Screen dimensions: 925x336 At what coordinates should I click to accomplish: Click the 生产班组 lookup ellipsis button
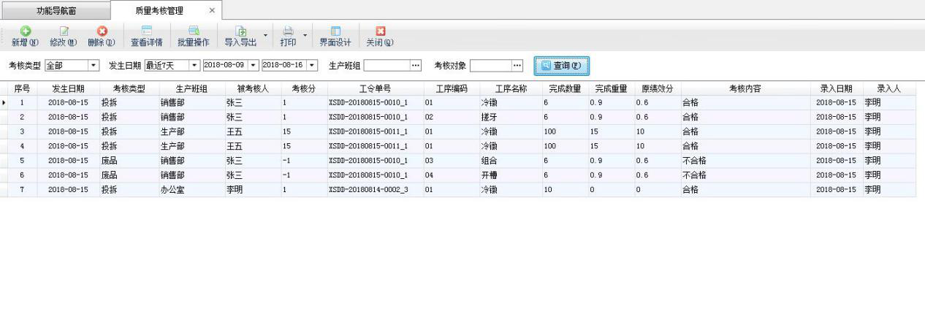(x=416, y=66)
